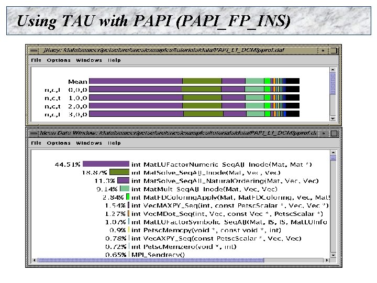Click scroll up arrow in Mean Data Window
Image resolution: width=377 pixels, height=283 pixels.
tap(333, 153)
